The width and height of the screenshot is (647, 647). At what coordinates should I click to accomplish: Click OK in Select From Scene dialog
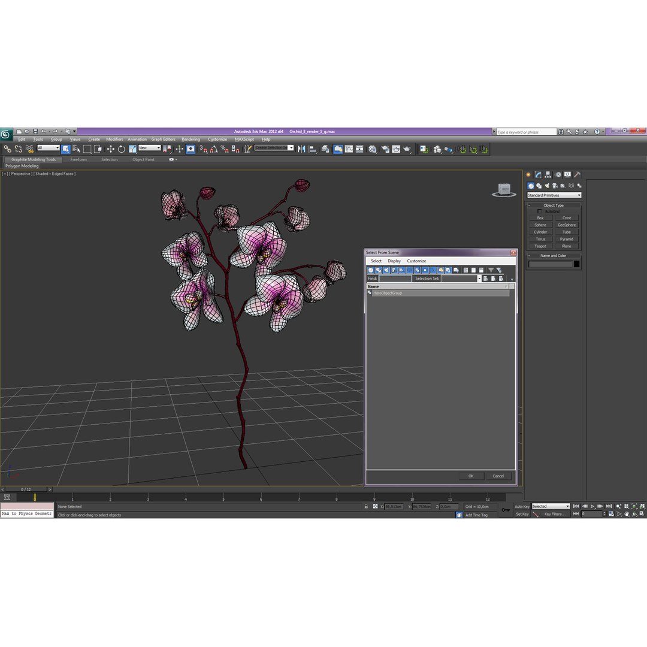coord(471,476)
